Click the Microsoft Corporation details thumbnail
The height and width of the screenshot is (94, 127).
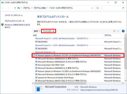(x=39, y=89)
